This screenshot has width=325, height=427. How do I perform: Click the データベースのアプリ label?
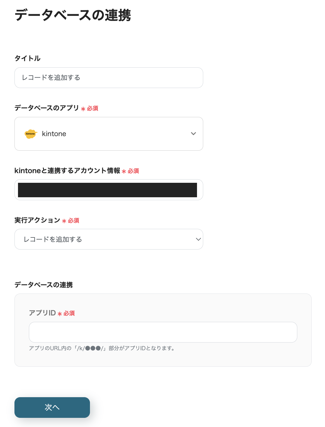47,108
